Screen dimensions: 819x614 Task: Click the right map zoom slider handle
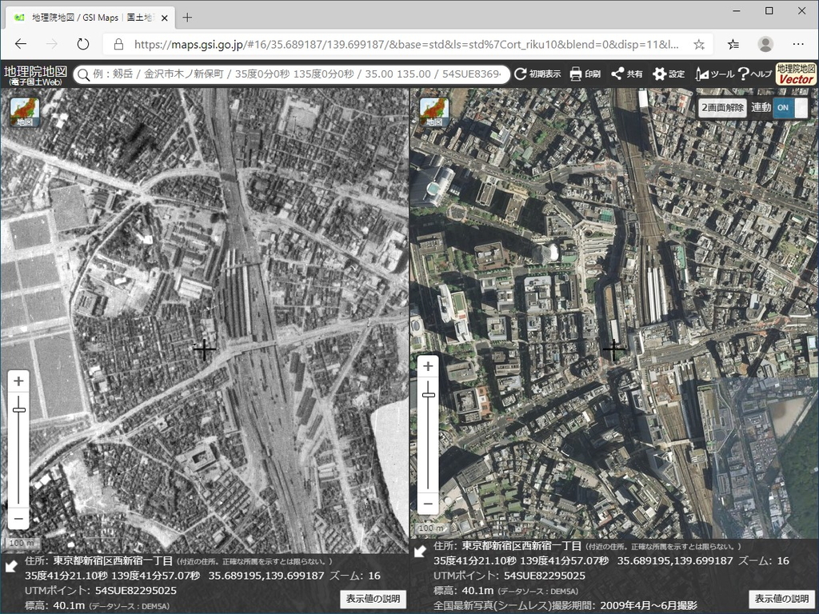[x=429, y=395]
